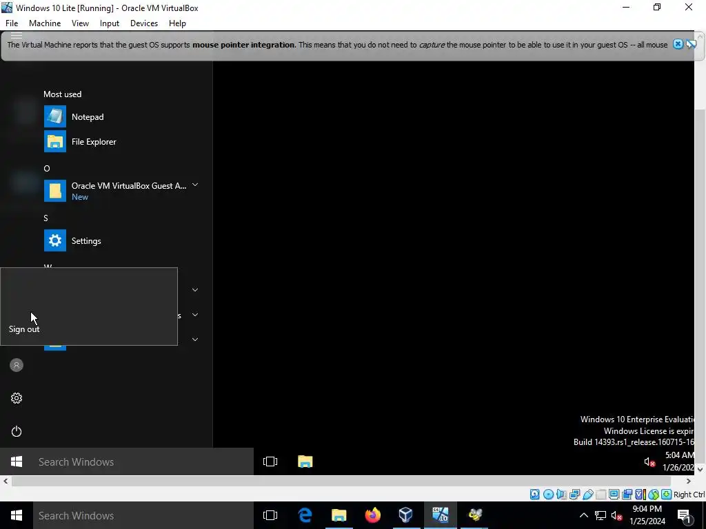Dismiss the mouse integration notification
706x529 pixels.
(x=678, y=44)
